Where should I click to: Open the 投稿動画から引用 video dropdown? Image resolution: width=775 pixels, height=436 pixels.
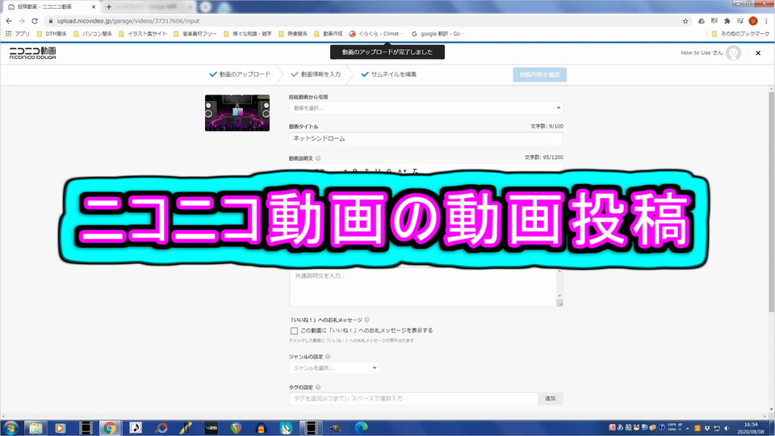click(x=425, y=107)
